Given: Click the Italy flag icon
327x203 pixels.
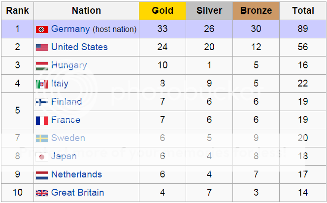Looking at the screenshot, I should tap(42, 84).
